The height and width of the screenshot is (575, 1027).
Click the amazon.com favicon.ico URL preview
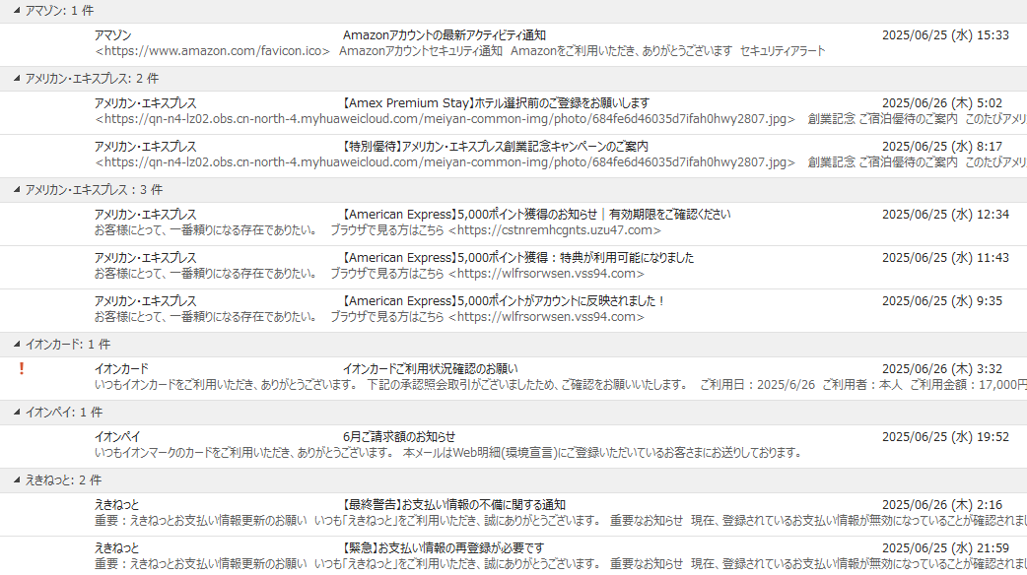click(212, 51)
